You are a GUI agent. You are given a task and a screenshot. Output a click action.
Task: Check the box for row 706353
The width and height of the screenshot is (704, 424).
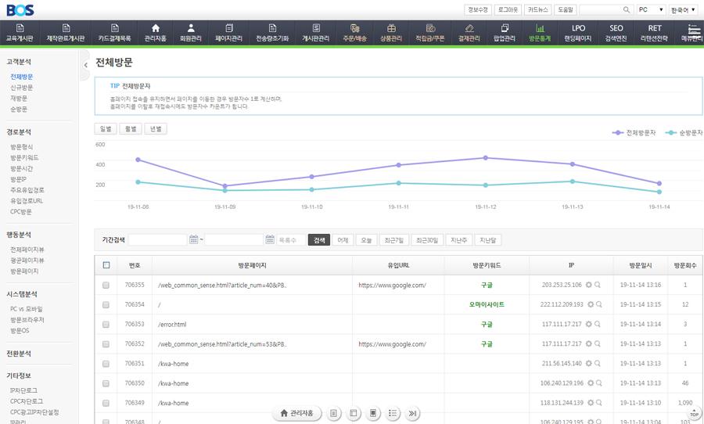click(106, 325)
